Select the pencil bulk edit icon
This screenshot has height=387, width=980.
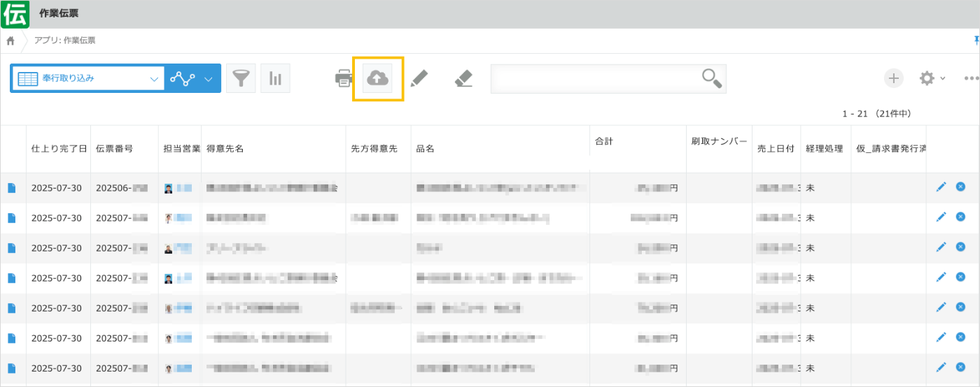pos(419,78)
